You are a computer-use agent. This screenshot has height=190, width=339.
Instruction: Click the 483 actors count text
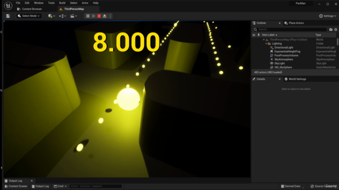click(x=268, y=72)
